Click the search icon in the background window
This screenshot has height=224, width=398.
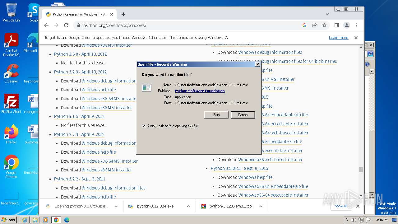coord(370,54)
